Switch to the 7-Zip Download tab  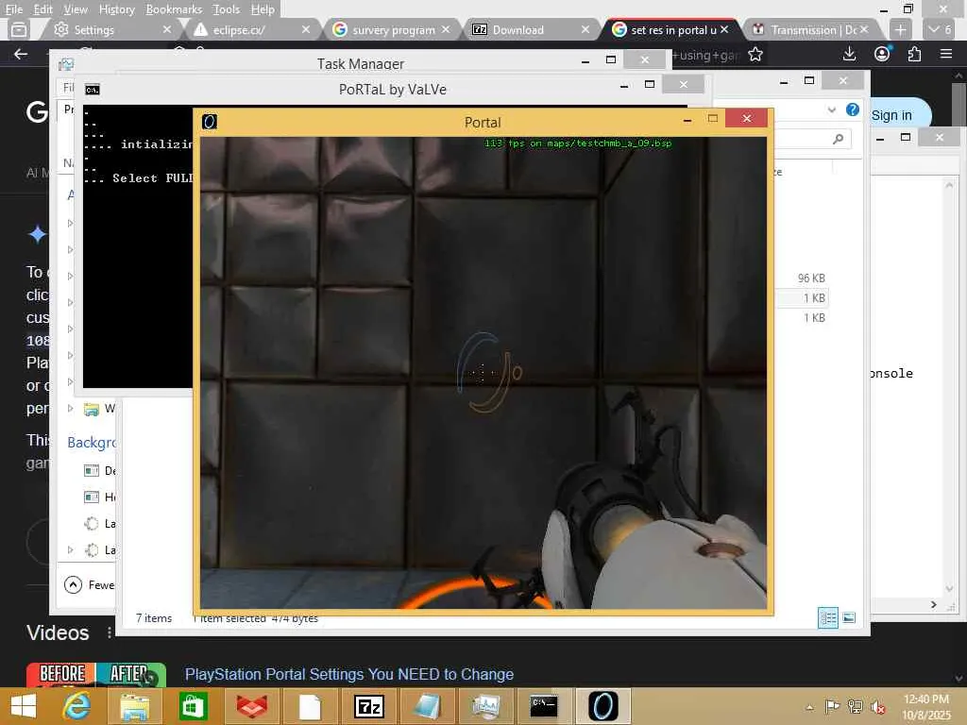(531, 29)
